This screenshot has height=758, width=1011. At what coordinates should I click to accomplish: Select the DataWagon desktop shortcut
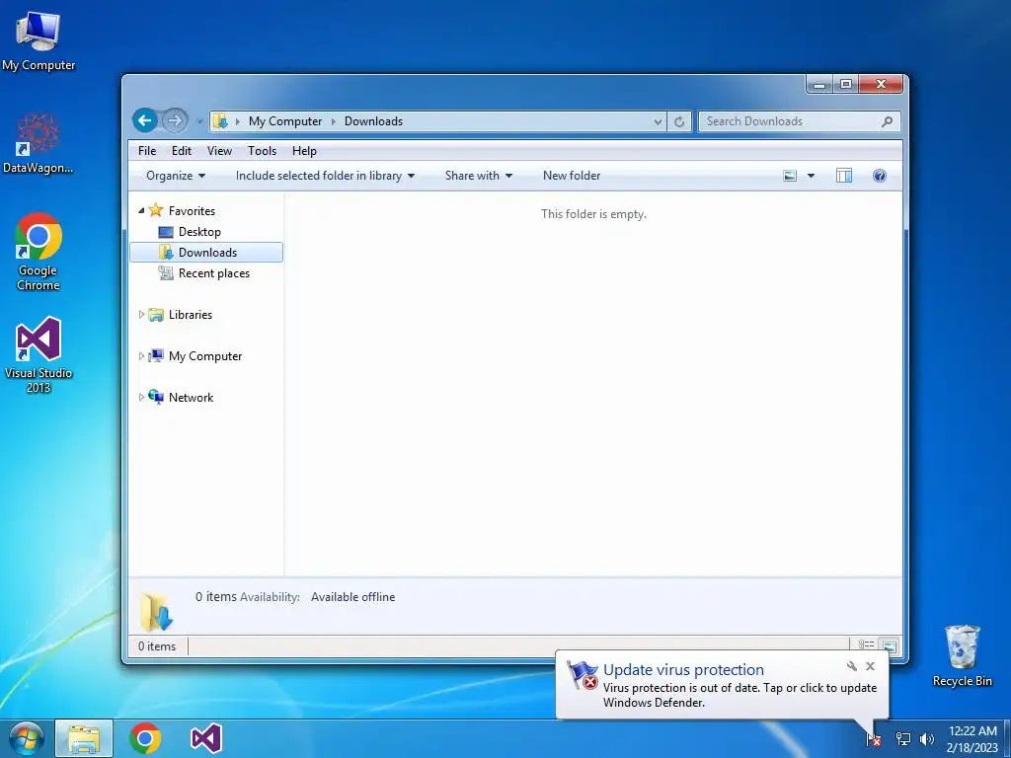pos(39,143)
